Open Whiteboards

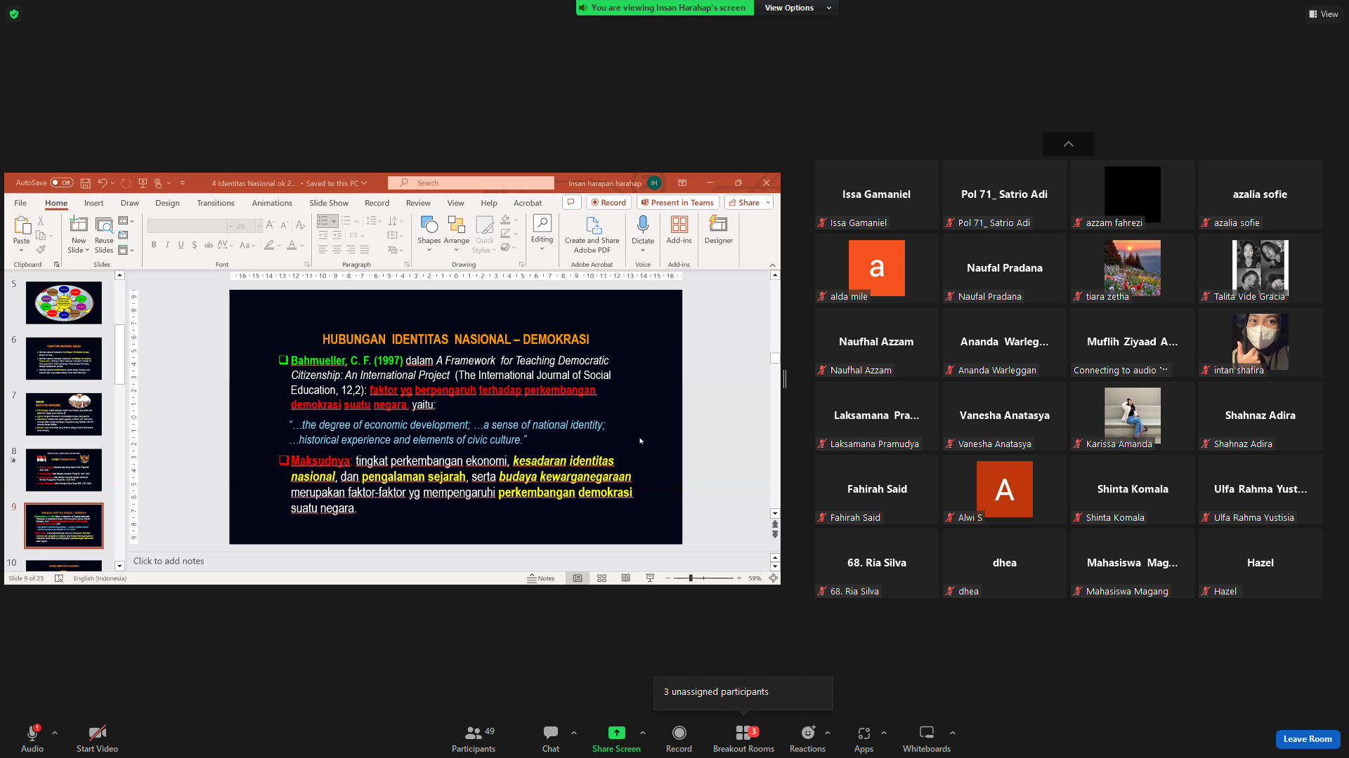pyautogui.click(x=927, y=738)
